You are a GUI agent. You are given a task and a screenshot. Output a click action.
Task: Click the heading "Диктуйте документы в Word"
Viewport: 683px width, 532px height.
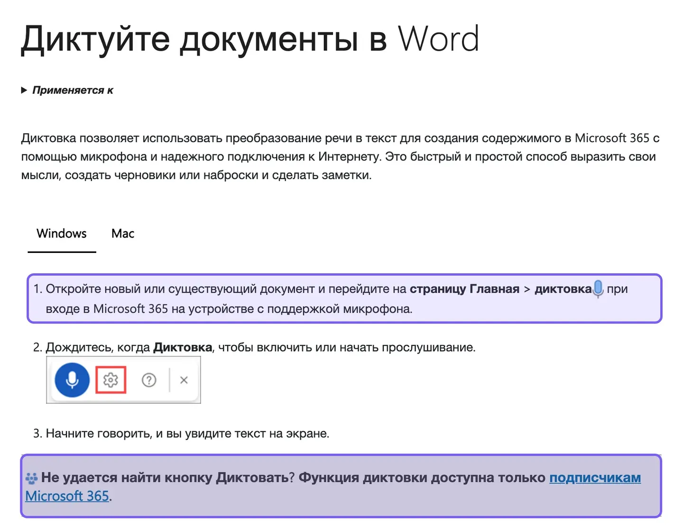[250, 39]
